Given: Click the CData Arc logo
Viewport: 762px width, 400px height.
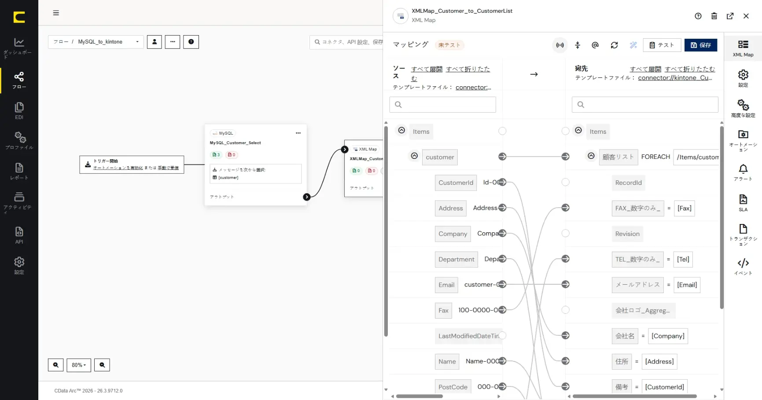Looking at the screenshot, I should pyautogui.click(x=19, y=17).
